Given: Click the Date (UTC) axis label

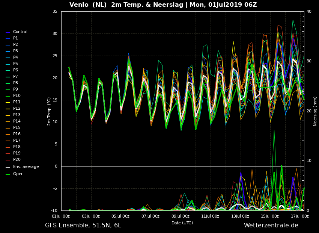Looking at the screenshot, I should [x=182, y=223].
